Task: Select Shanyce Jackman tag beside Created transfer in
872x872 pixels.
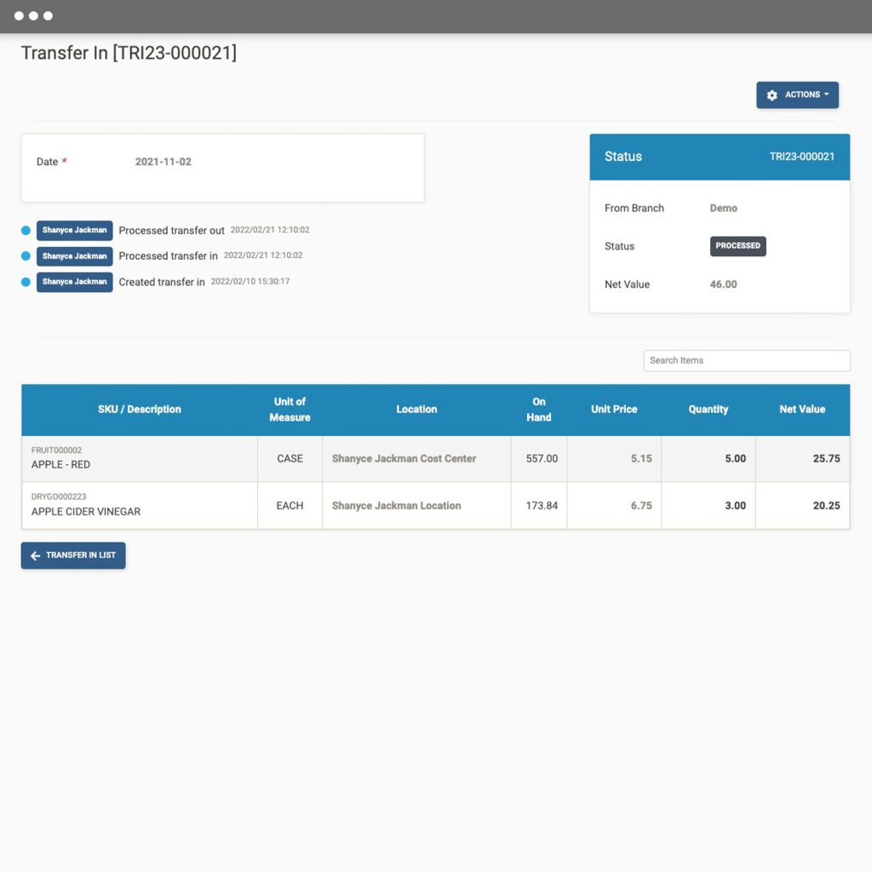Action: (x=75, y=282)
